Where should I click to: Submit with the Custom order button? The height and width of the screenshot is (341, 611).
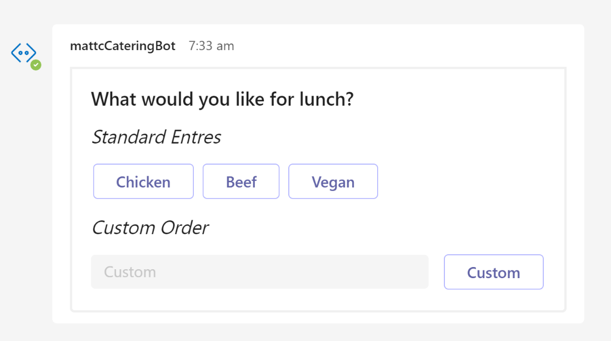[x=493, y=272]
